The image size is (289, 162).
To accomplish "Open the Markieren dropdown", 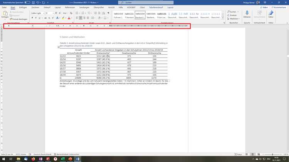I will click(x=234, y=19).
